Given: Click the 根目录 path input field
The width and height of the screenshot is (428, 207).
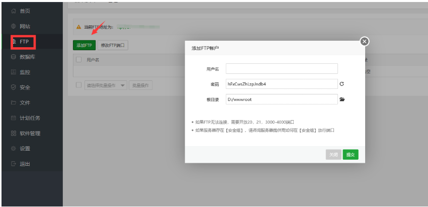Looking at the screenshot, I should pyautogui.click(x=282, y=99).
